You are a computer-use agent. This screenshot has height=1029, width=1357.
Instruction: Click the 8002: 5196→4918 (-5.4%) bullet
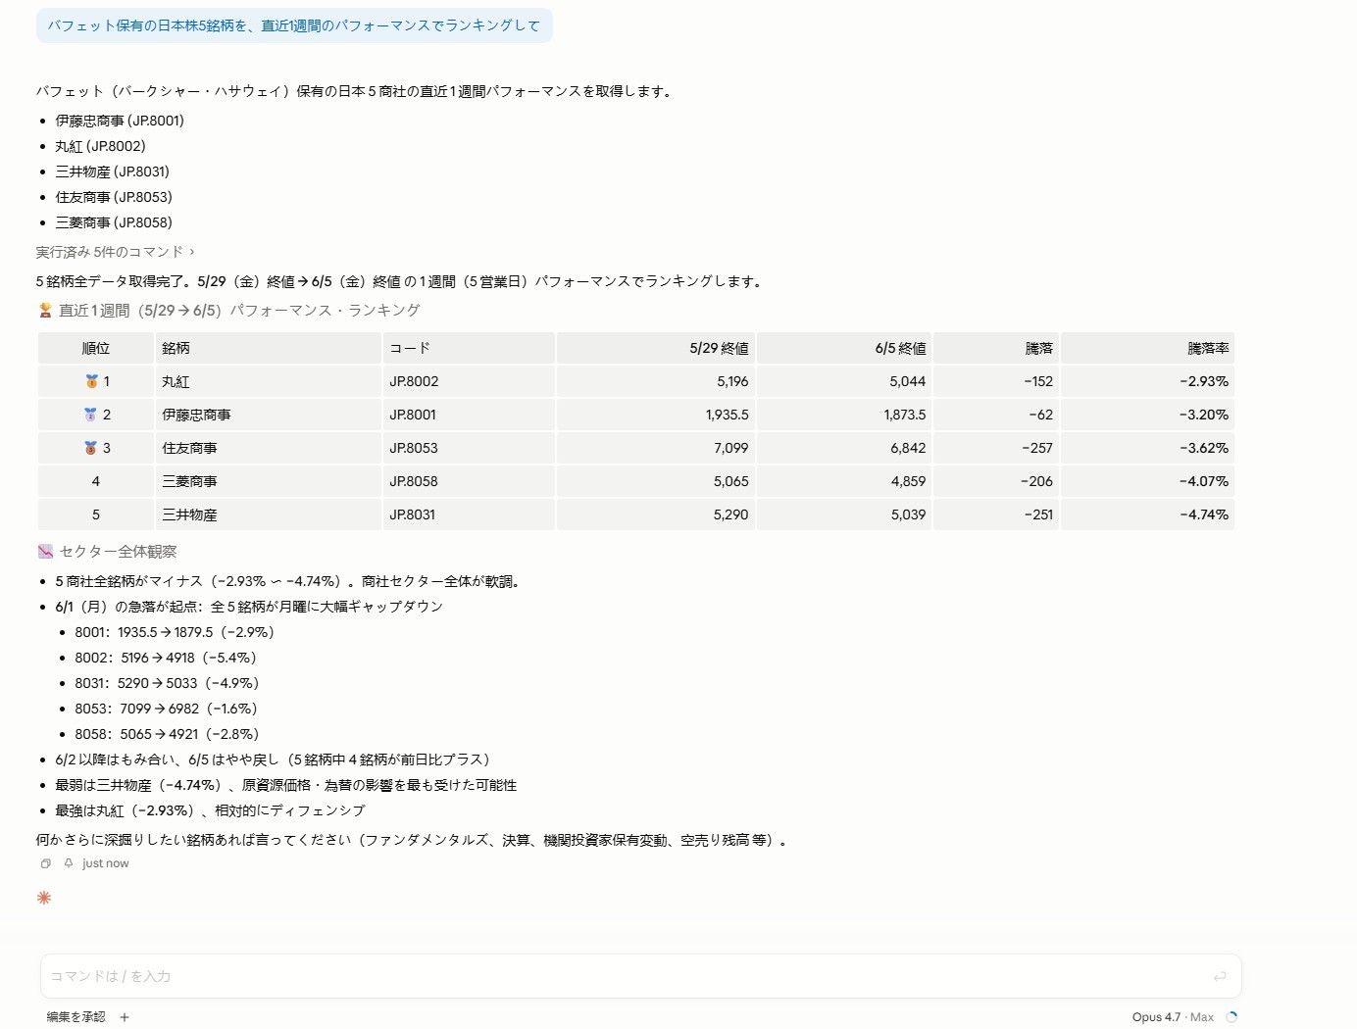166,658
